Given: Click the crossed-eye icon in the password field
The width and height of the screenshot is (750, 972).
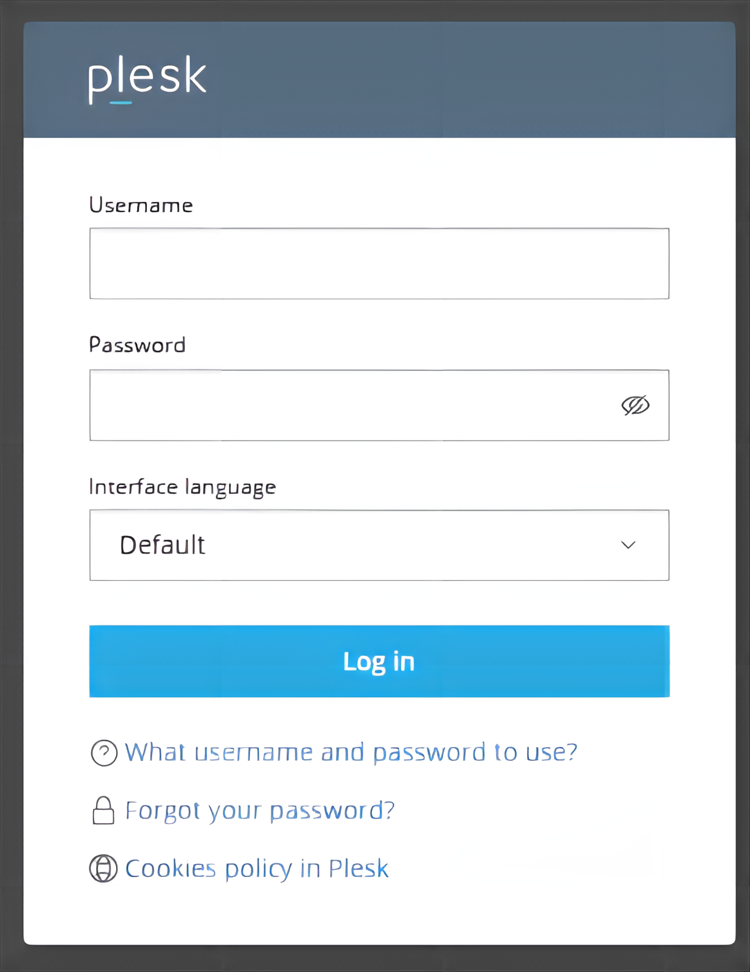Looking at the screenshot, I should click(636, 405).
